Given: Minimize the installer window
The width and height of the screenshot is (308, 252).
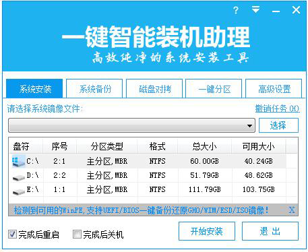Looking at the screenshot, I should (276, 11).
